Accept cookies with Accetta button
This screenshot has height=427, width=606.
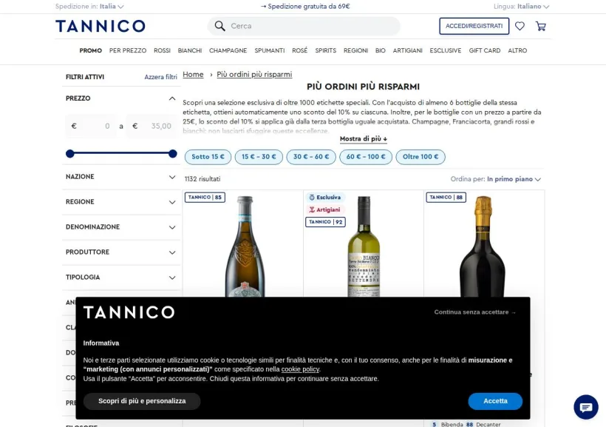click(x=495, y=401)
